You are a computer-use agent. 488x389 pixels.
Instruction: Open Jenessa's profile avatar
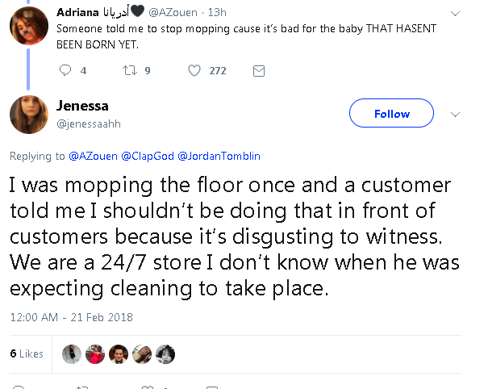29,115
